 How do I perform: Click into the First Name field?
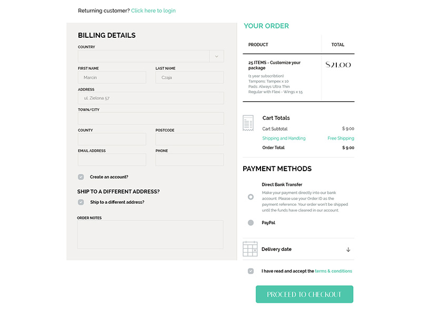point(112,77)
